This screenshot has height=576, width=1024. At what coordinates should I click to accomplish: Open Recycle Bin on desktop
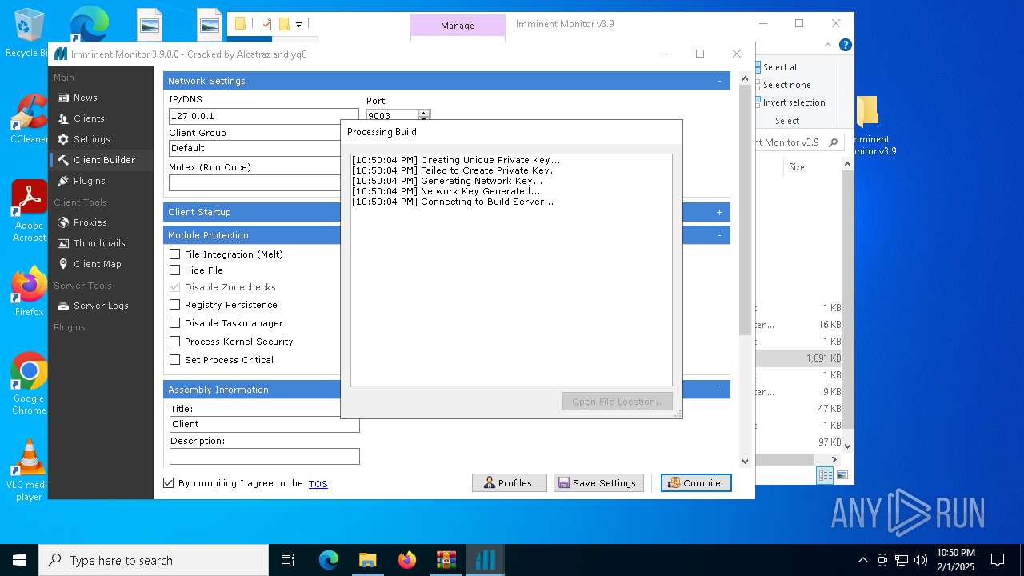[x=29, y=34]
